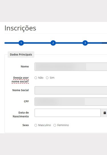Click the underlined Deseja usar nome social label
This screenshot has height=155, width=107.
coord(20,80)
